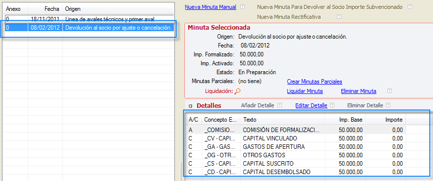This screenshot has height=181, width=433.
Task: Select the CAPITAL VINCULADO detail row
Action: [x=296, y=138]
